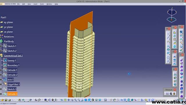Click Measure Between icon in Measure toolbar

(167, 94)
